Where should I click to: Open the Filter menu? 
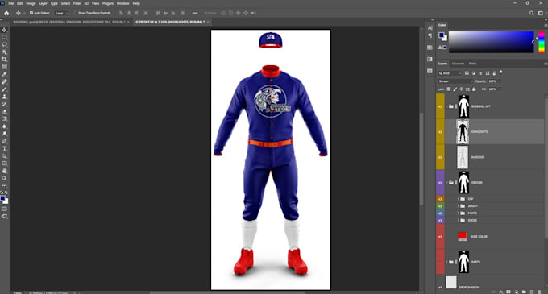coord(77,3)
